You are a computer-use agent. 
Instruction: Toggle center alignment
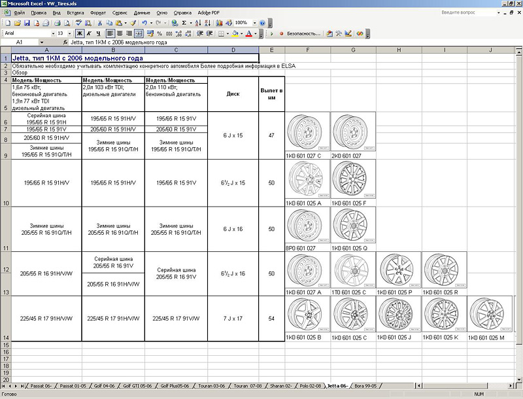pyautogui.click(x=120, y=33)
